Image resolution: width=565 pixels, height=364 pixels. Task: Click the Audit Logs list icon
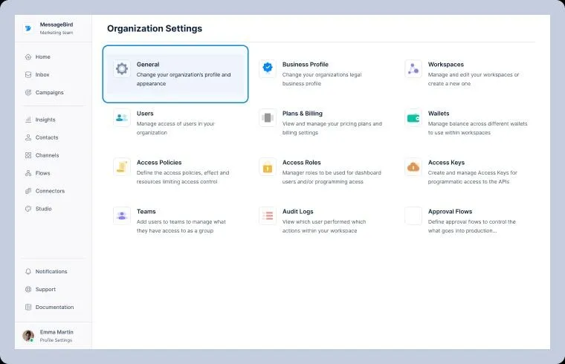point(268,215)
